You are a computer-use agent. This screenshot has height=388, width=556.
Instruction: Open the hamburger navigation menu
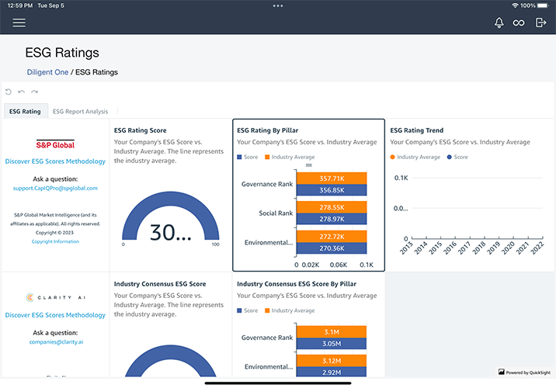[x=19, y=23]
